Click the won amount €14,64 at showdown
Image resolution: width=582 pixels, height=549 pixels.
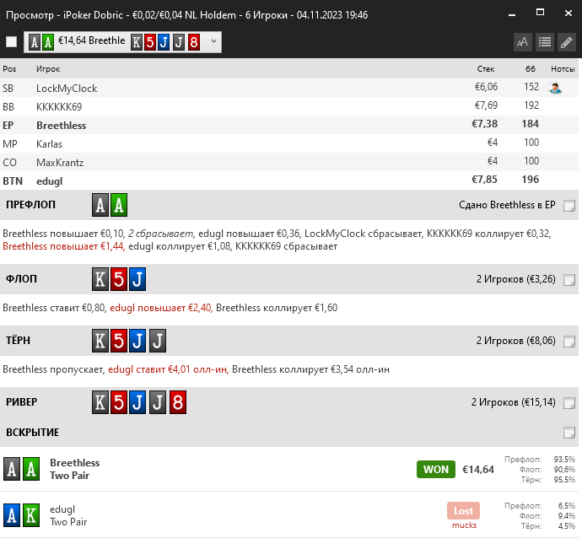(478, 470)
